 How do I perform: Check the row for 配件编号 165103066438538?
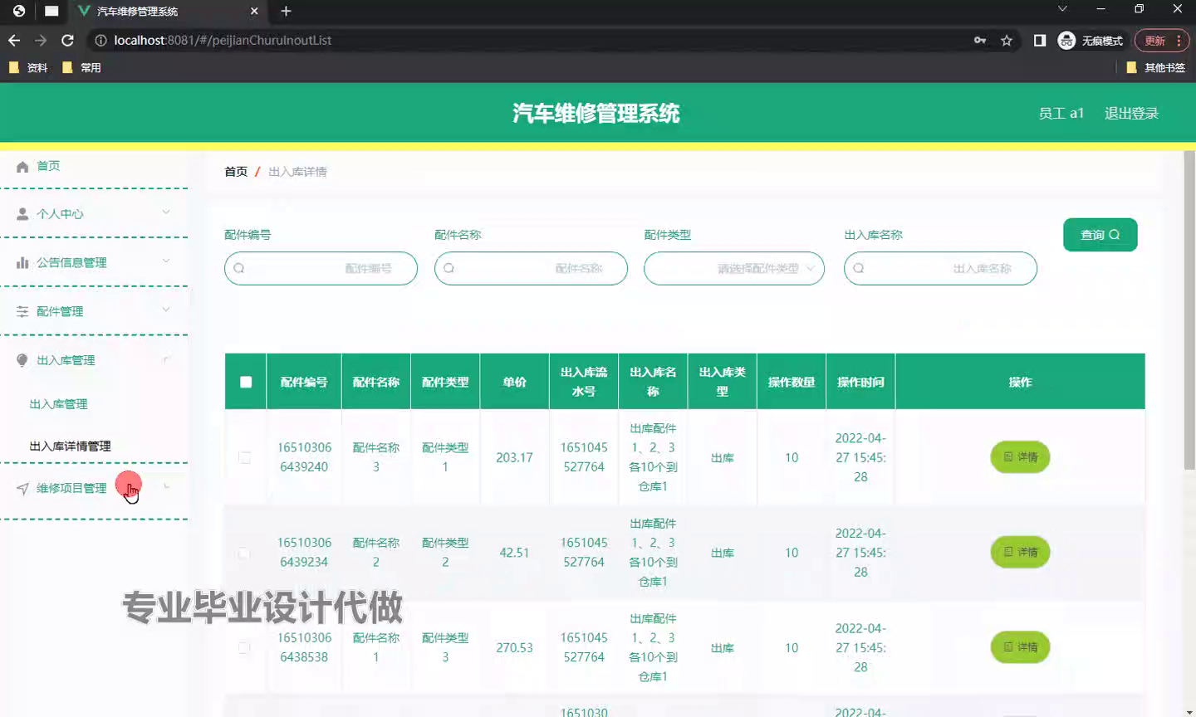pyautogui.click(x=244, y=647)
